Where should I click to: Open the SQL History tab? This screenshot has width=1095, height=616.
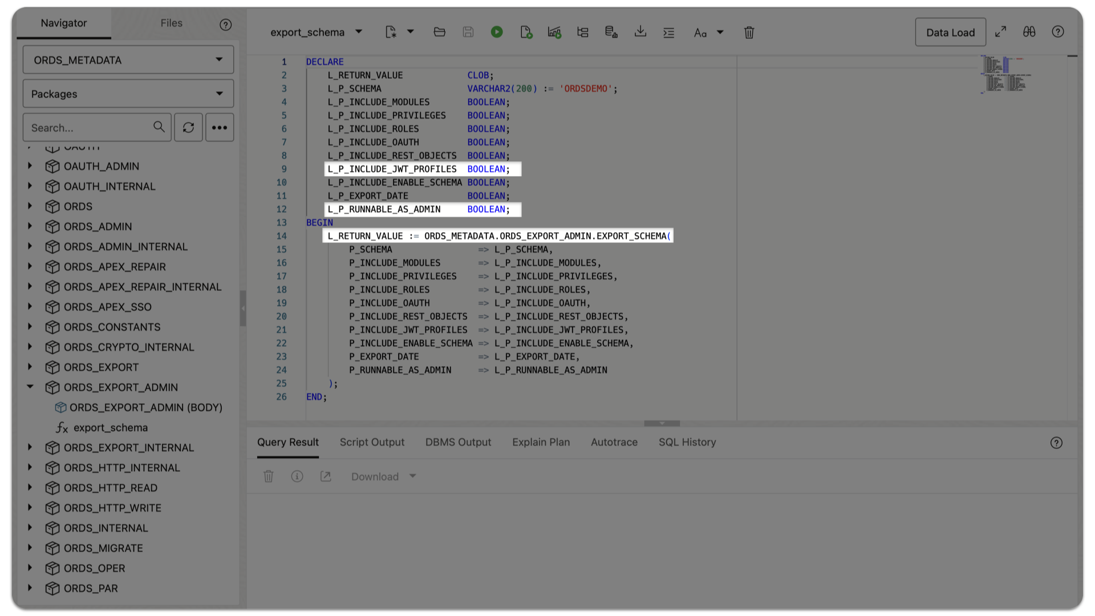coord(687,442)
